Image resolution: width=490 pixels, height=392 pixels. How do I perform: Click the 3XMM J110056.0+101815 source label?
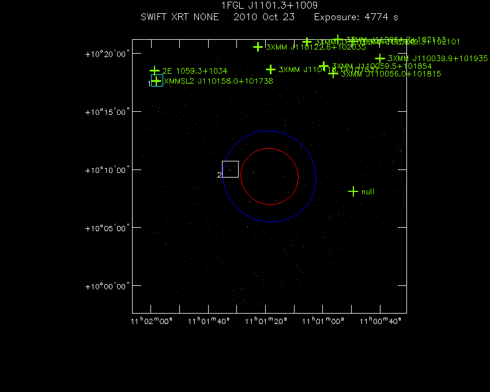[391, 74]
